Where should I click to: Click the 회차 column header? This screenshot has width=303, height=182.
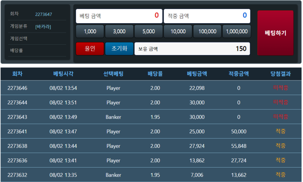tap(17, 74)
